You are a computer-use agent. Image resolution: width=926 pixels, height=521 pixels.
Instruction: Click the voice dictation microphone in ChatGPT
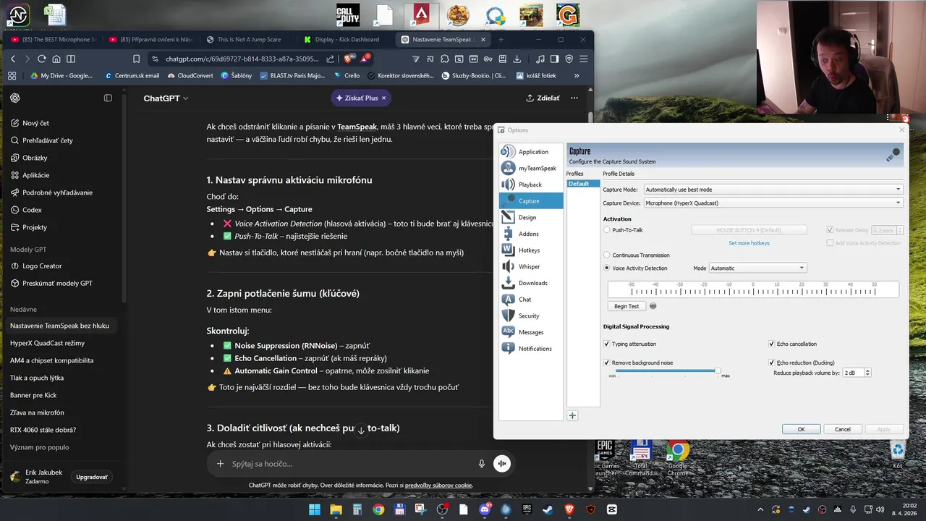pos(482,464)
